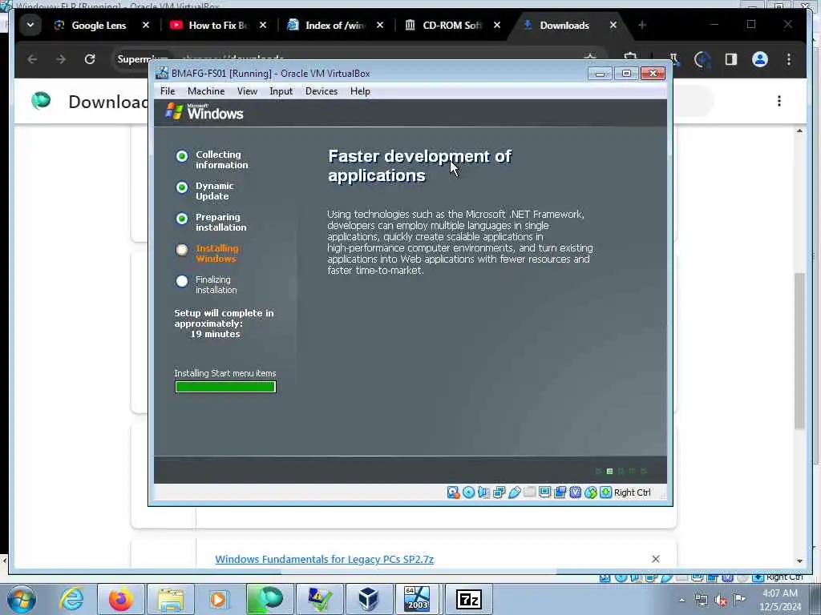821x615 pixels.
Task: Click the hard disk activity indicator in VirtualBox status bar
Action: [x=453, y=492]
